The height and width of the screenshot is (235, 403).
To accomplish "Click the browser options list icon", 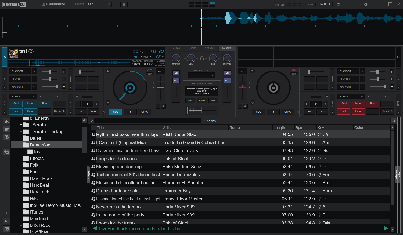I will coord(393,121).
